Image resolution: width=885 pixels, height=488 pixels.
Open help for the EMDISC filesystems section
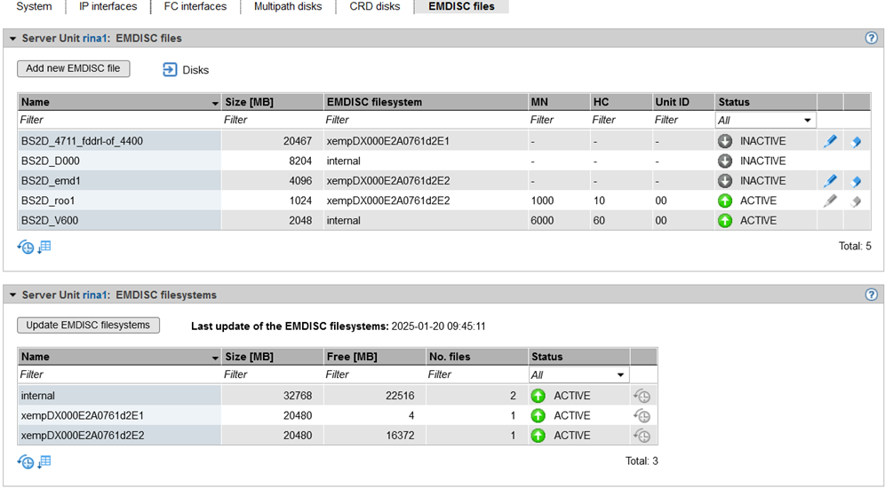872,295
